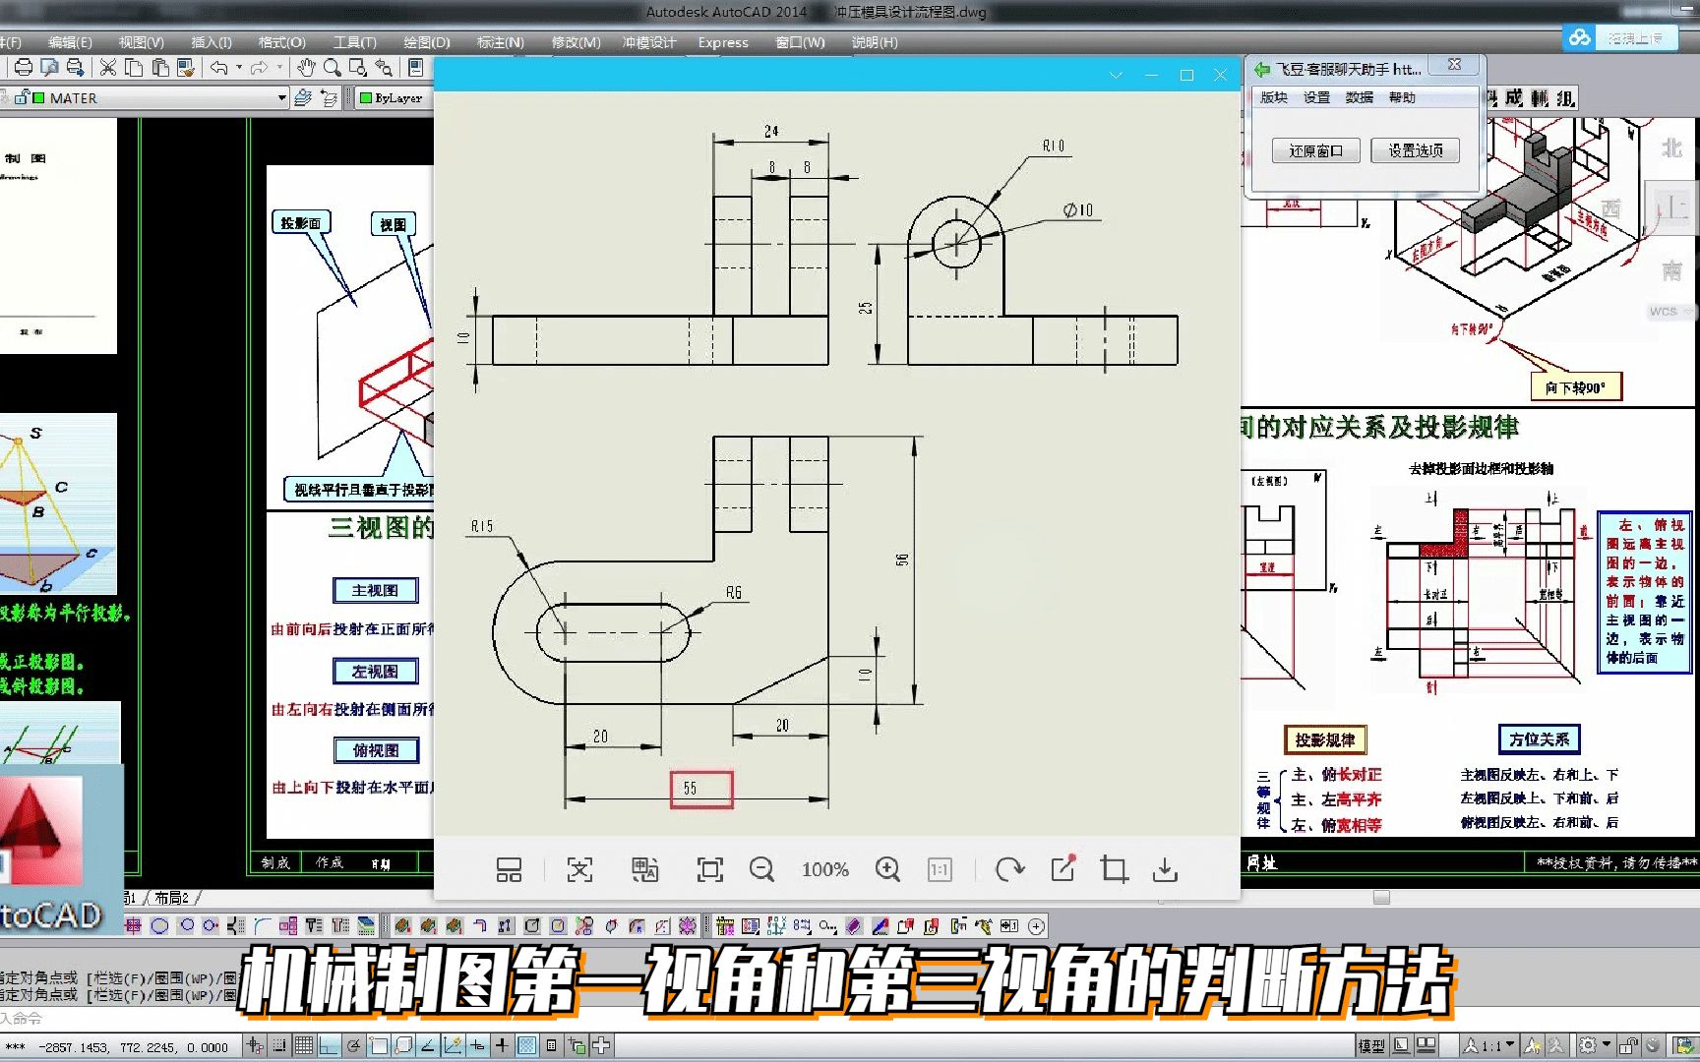Click the crop icon in the viewer
The width and height of the screenshot is (1700, 1062).
pos(1114,869)
